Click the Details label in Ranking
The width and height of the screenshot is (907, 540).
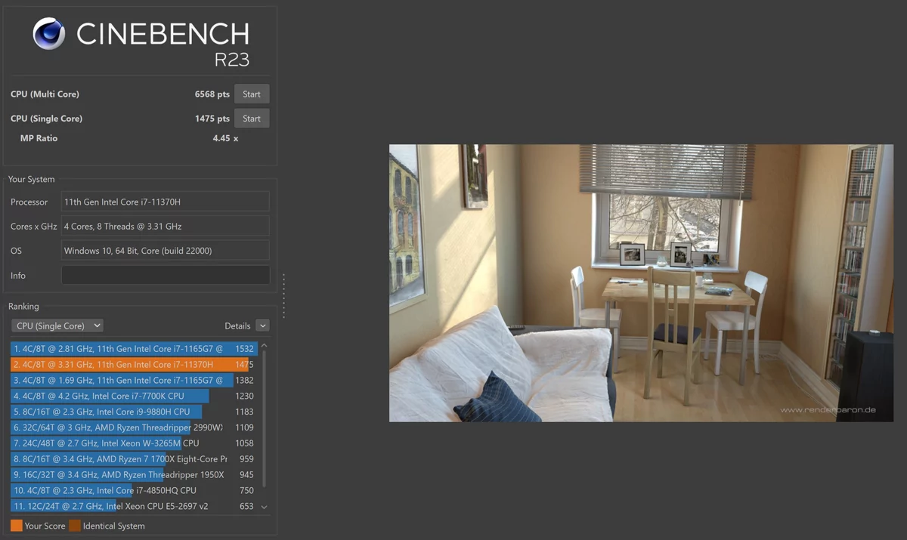237,326
